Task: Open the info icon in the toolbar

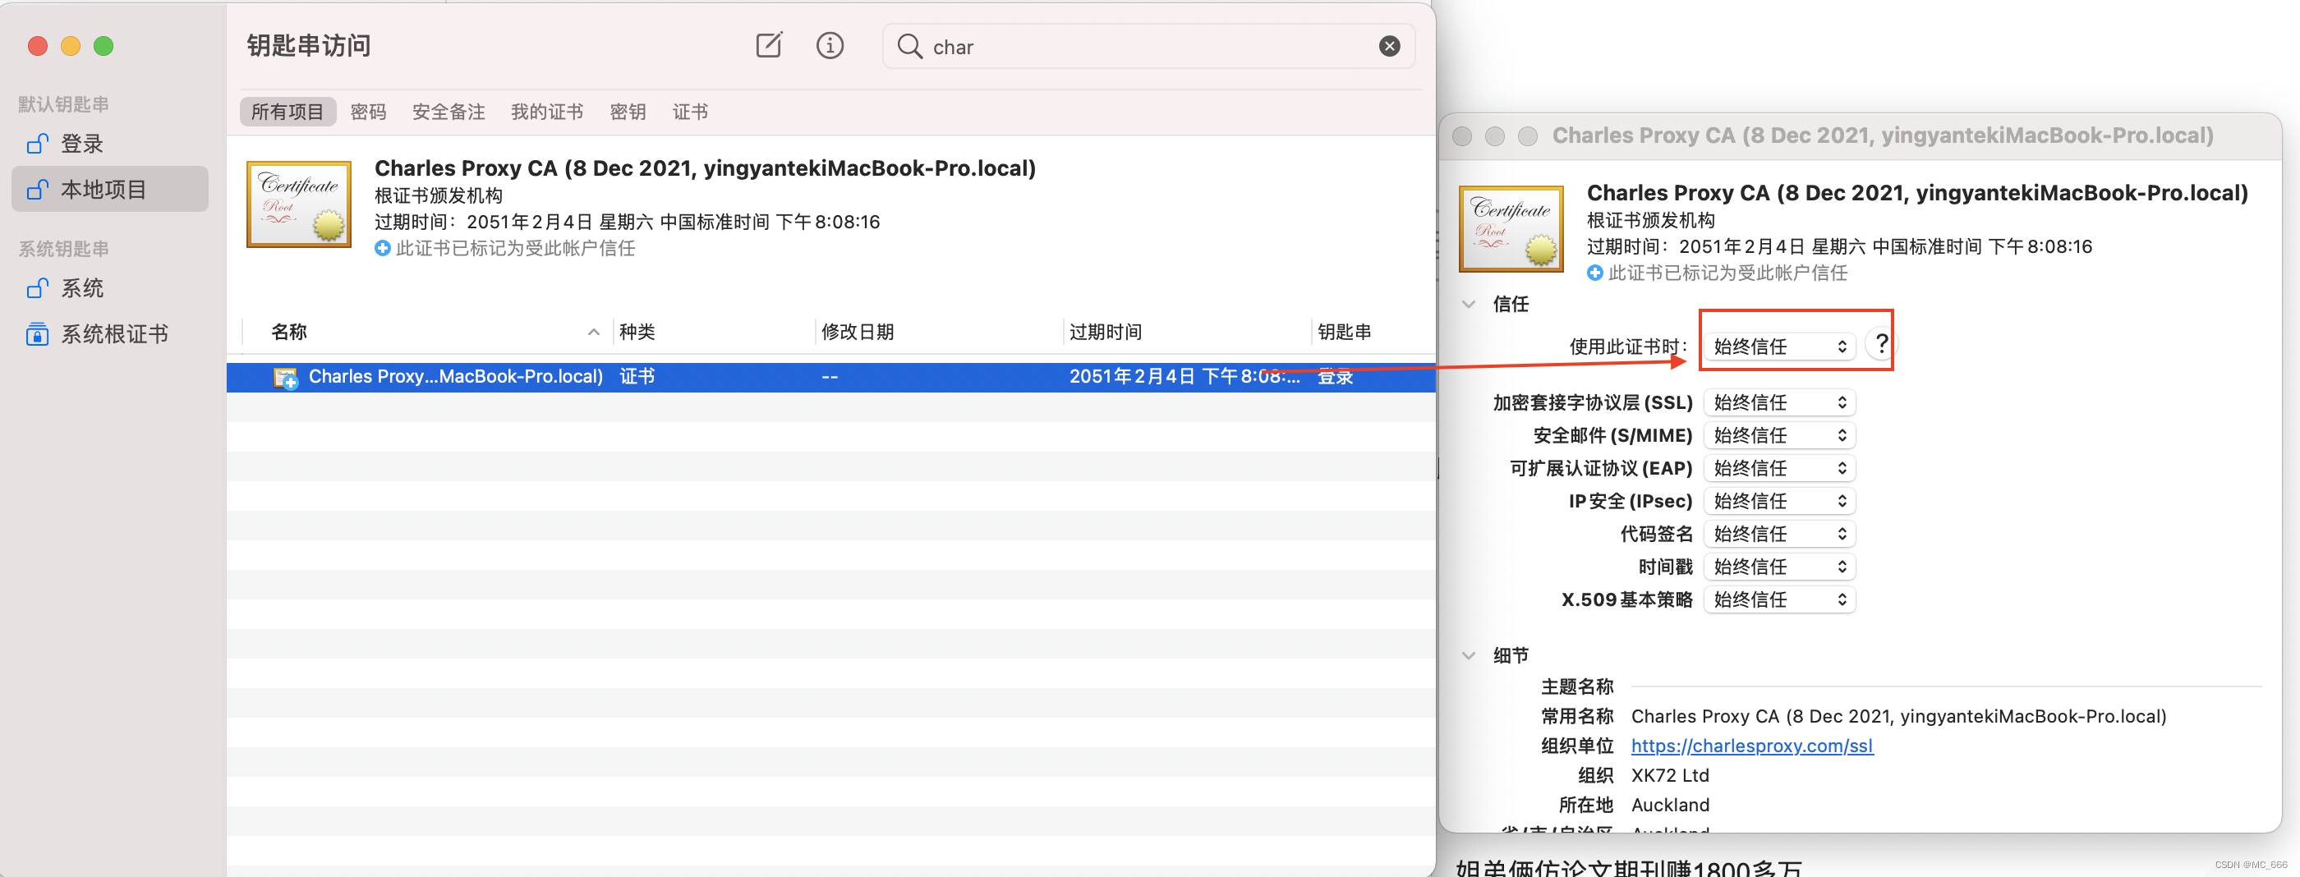Action: (x=830, y=45)
